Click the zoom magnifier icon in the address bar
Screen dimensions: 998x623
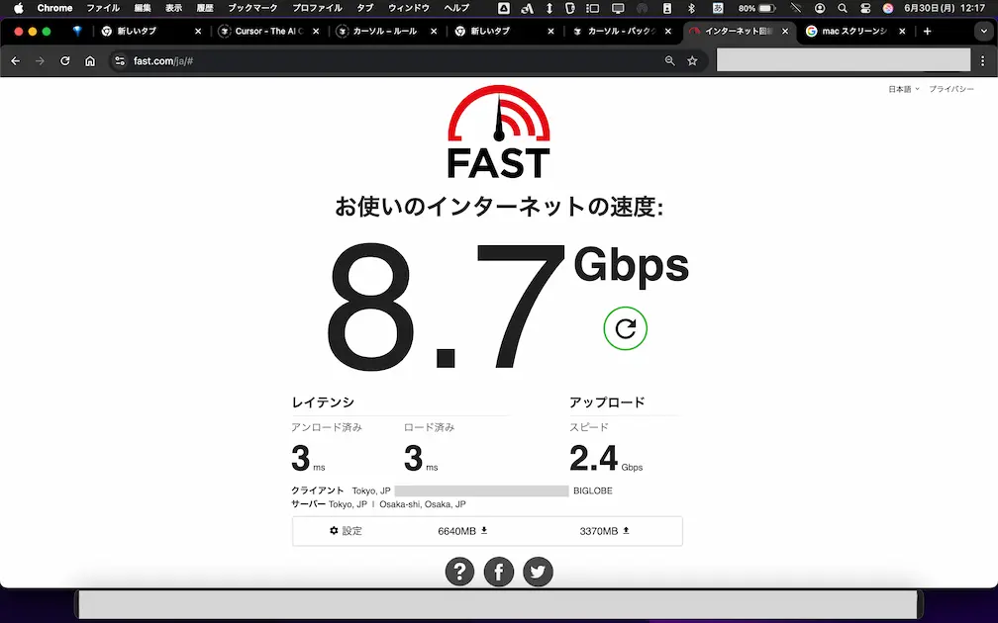point(669,61)
